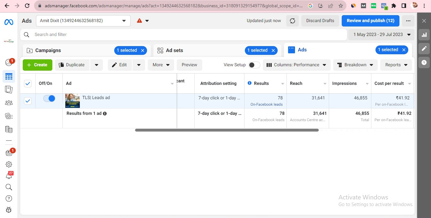The image size is (431, 218).
Task: Click the green Create button
Action: [37, 65]
